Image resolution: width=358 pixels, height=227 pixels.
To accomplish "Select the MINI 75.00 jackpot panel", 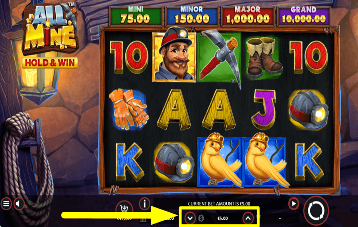I will point(136,16).
